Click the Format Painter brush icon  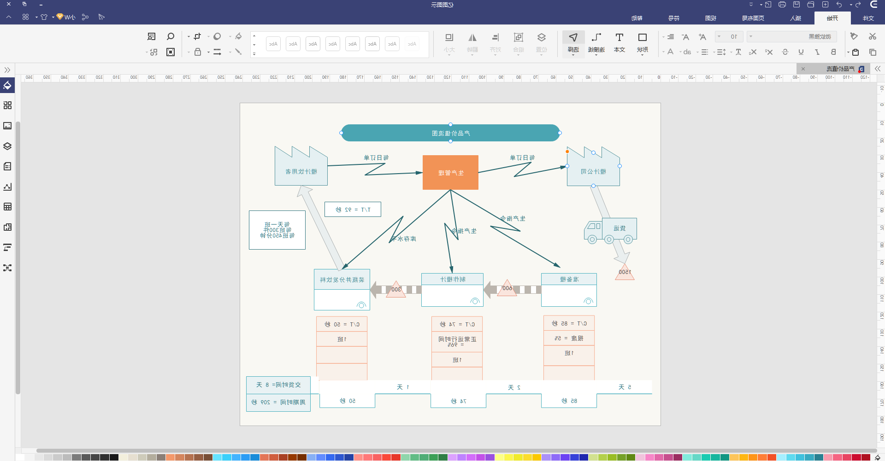[854, 36]
